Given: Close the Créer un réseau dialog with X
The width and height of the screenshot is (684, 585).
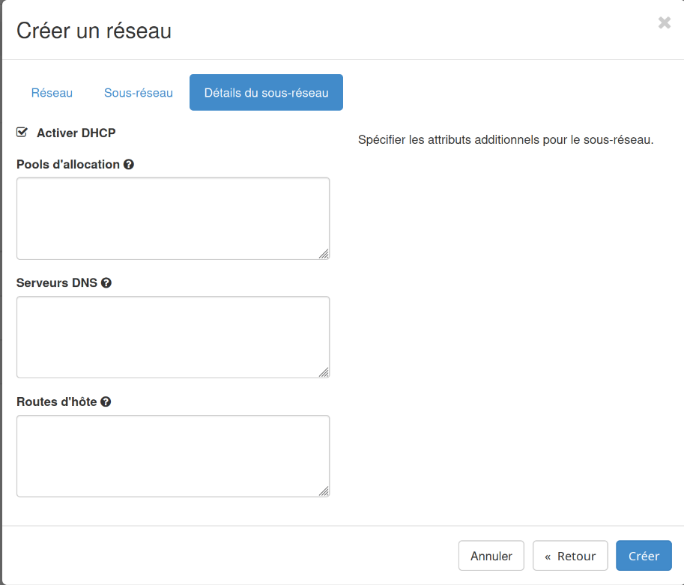Looking at the screenshot, I should [664, 23].
